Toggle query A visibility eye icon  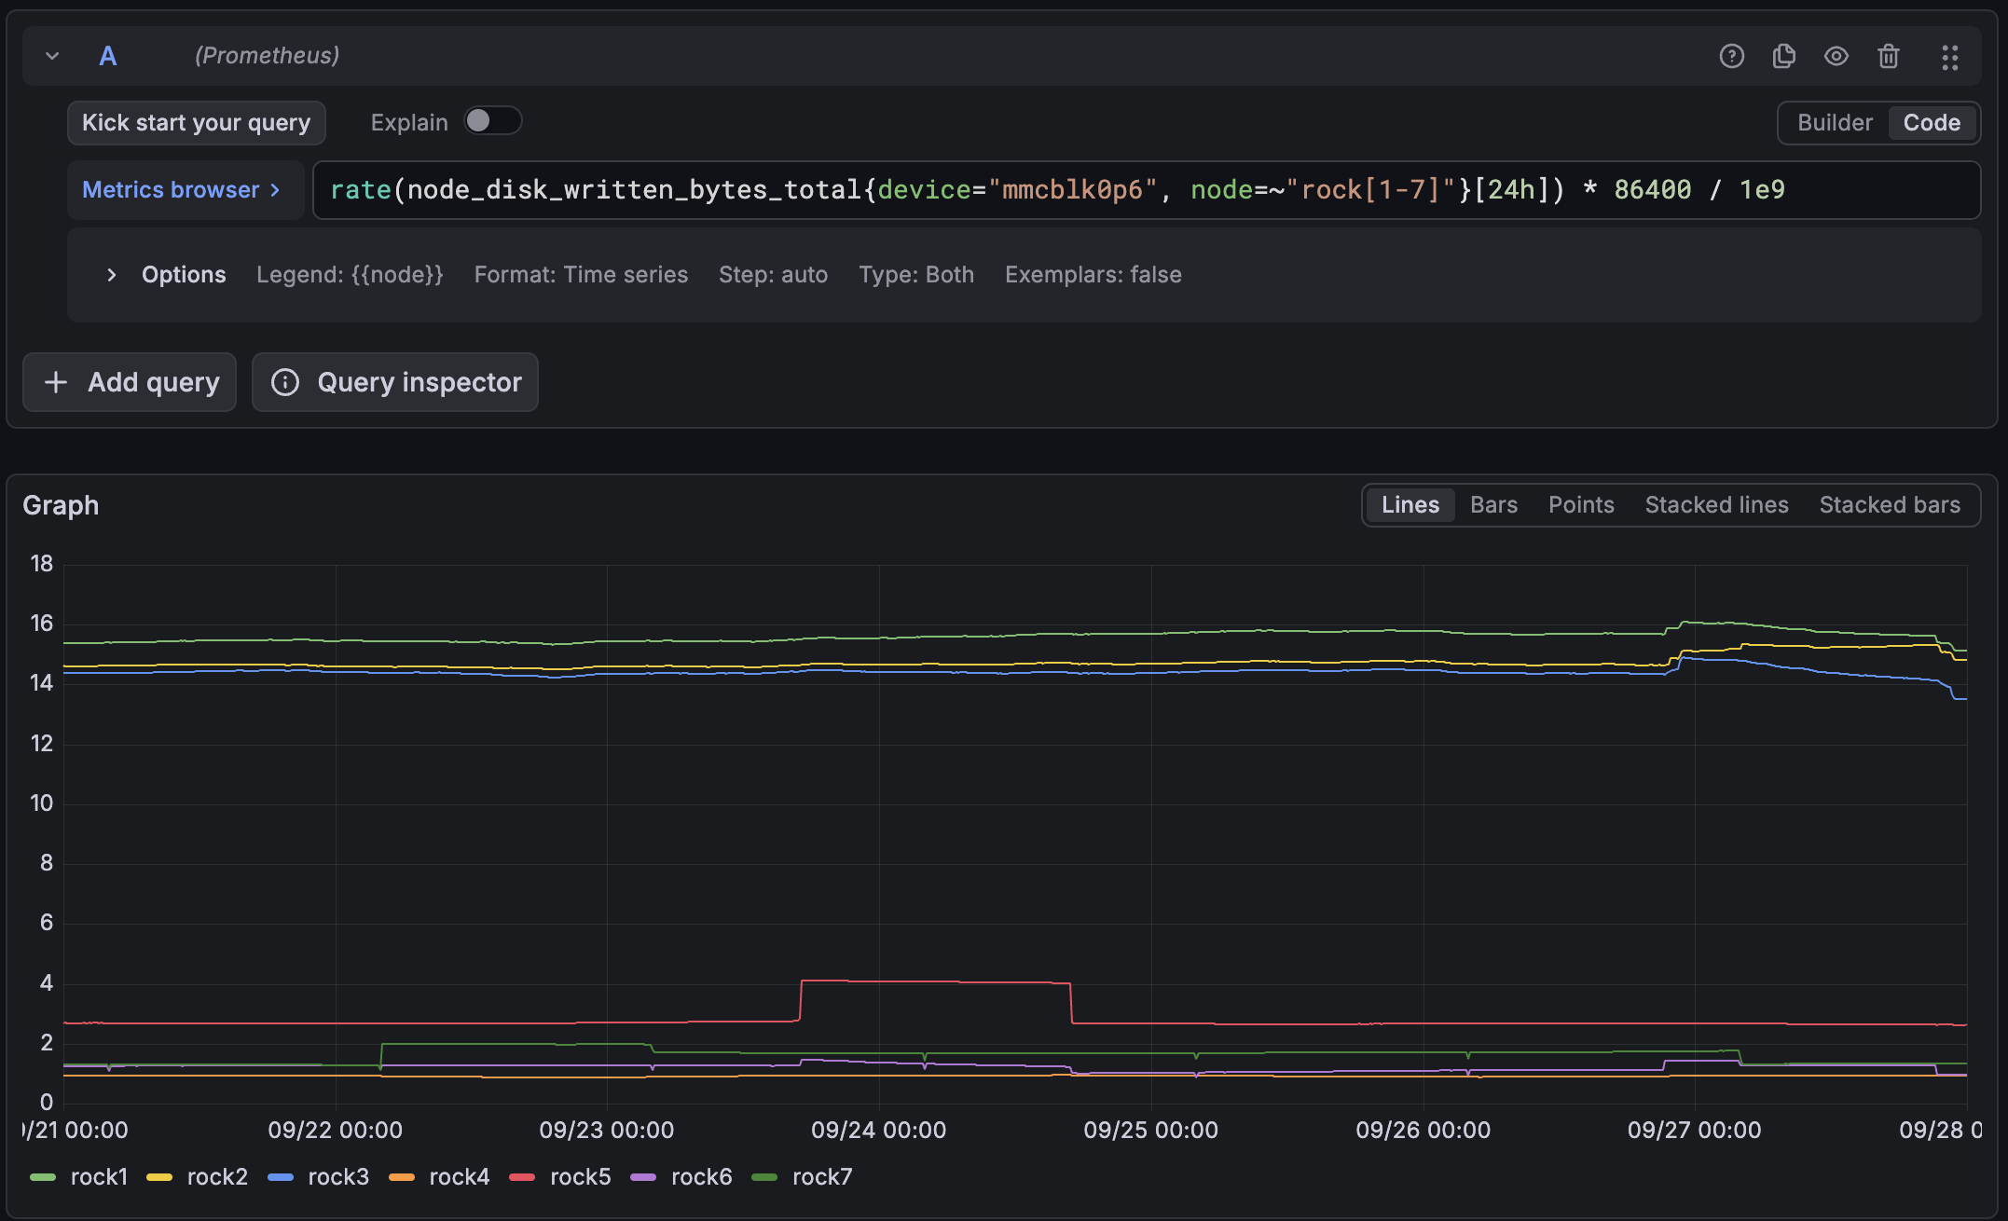click(x=1836, y=56)
